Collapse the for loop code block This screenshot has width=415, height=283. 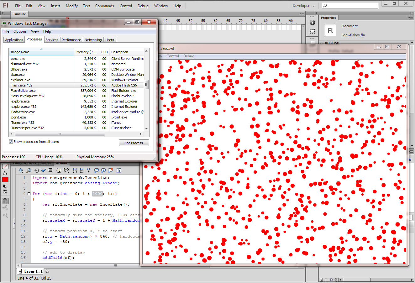pyautogui.click(x=29, y=194)
